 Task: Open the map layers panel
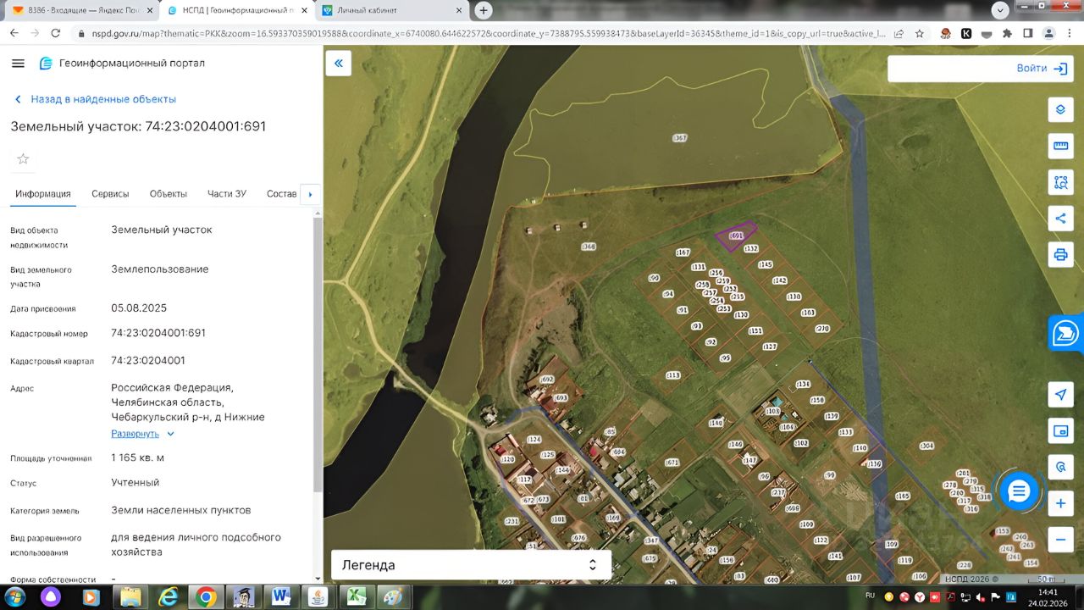click(x=1060, y=110)
